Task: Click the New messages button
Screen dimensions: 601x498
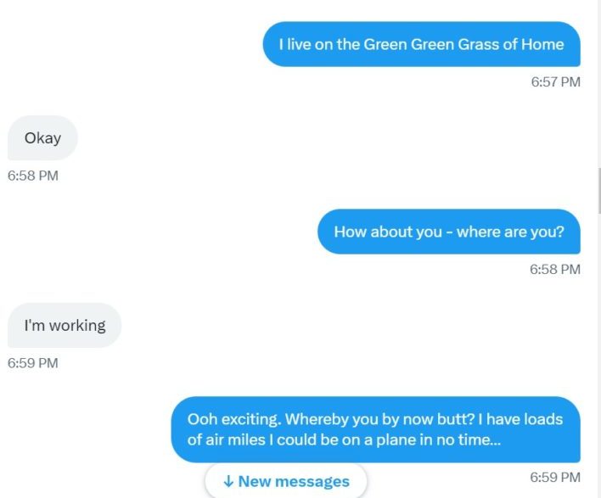Action: pos(285,481)
